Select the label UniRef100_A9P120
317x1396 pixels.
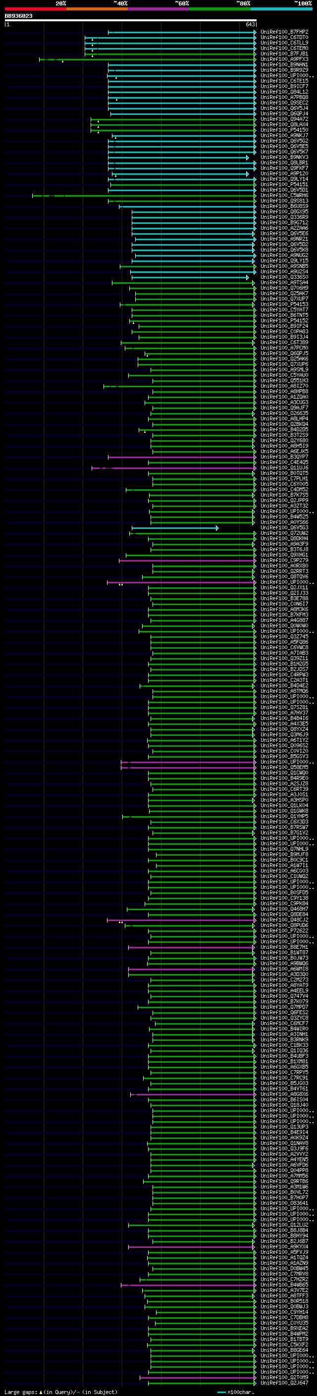coord(284,173)
